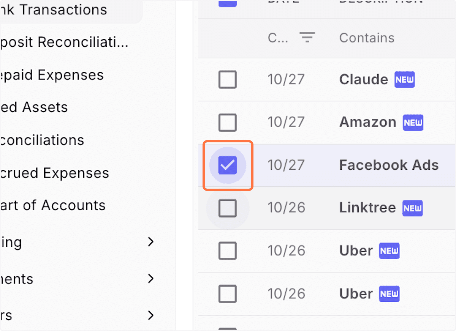
Task: Select the Amazon transaction checkbox
Action: click(227, 123)
